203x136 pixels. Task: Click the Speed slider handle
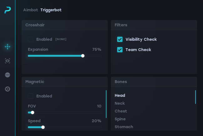pos(43,127)
